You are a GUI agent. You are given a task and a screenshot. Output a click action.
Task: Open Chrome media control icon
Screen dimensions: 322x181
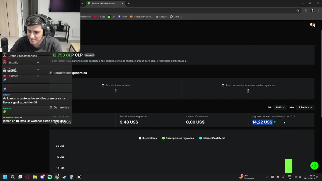pos(306,11)
